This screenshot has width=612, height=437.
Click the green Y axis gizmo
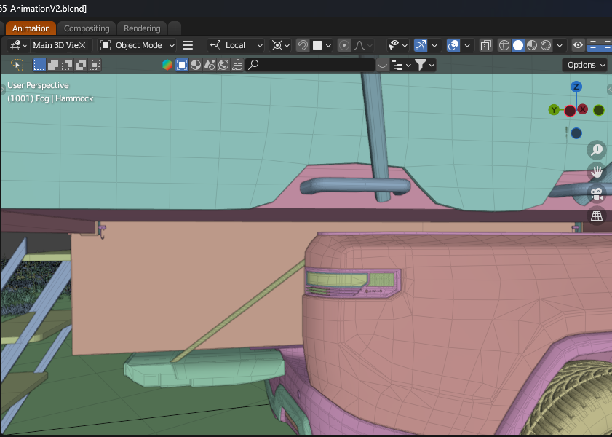(554, 110)
